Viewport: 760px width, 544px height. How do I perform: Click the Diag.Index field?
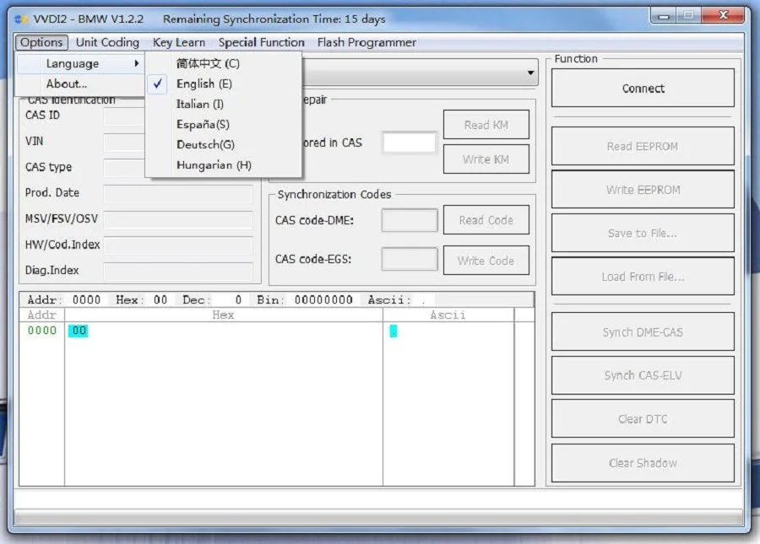(x=178, y=271)
